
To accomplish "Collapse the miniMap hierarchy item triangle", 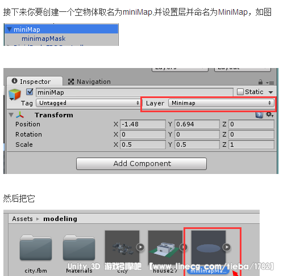I will pyautogui.click(x=9, y=29).
